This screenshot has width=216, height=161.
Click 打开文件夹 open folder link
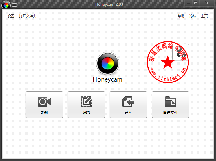tap(28, 16)
